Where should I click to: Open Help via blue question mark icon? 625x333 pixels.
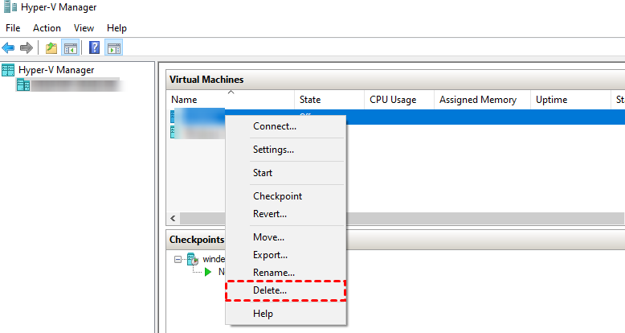point(95,48)
